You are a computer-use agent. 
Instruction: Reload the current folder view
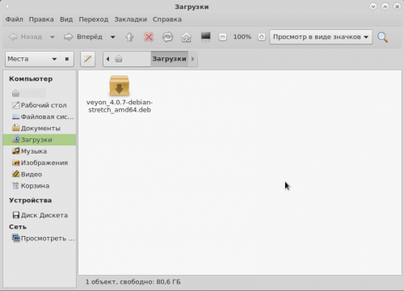167,37
